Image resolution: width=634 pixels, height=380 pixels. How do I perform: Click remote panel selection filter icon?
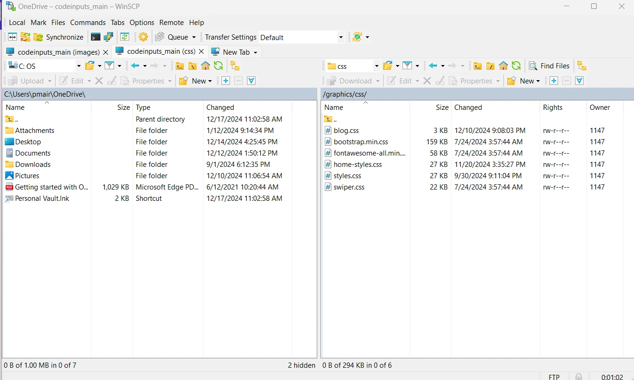pyautogui.click(x=579, y=81)
